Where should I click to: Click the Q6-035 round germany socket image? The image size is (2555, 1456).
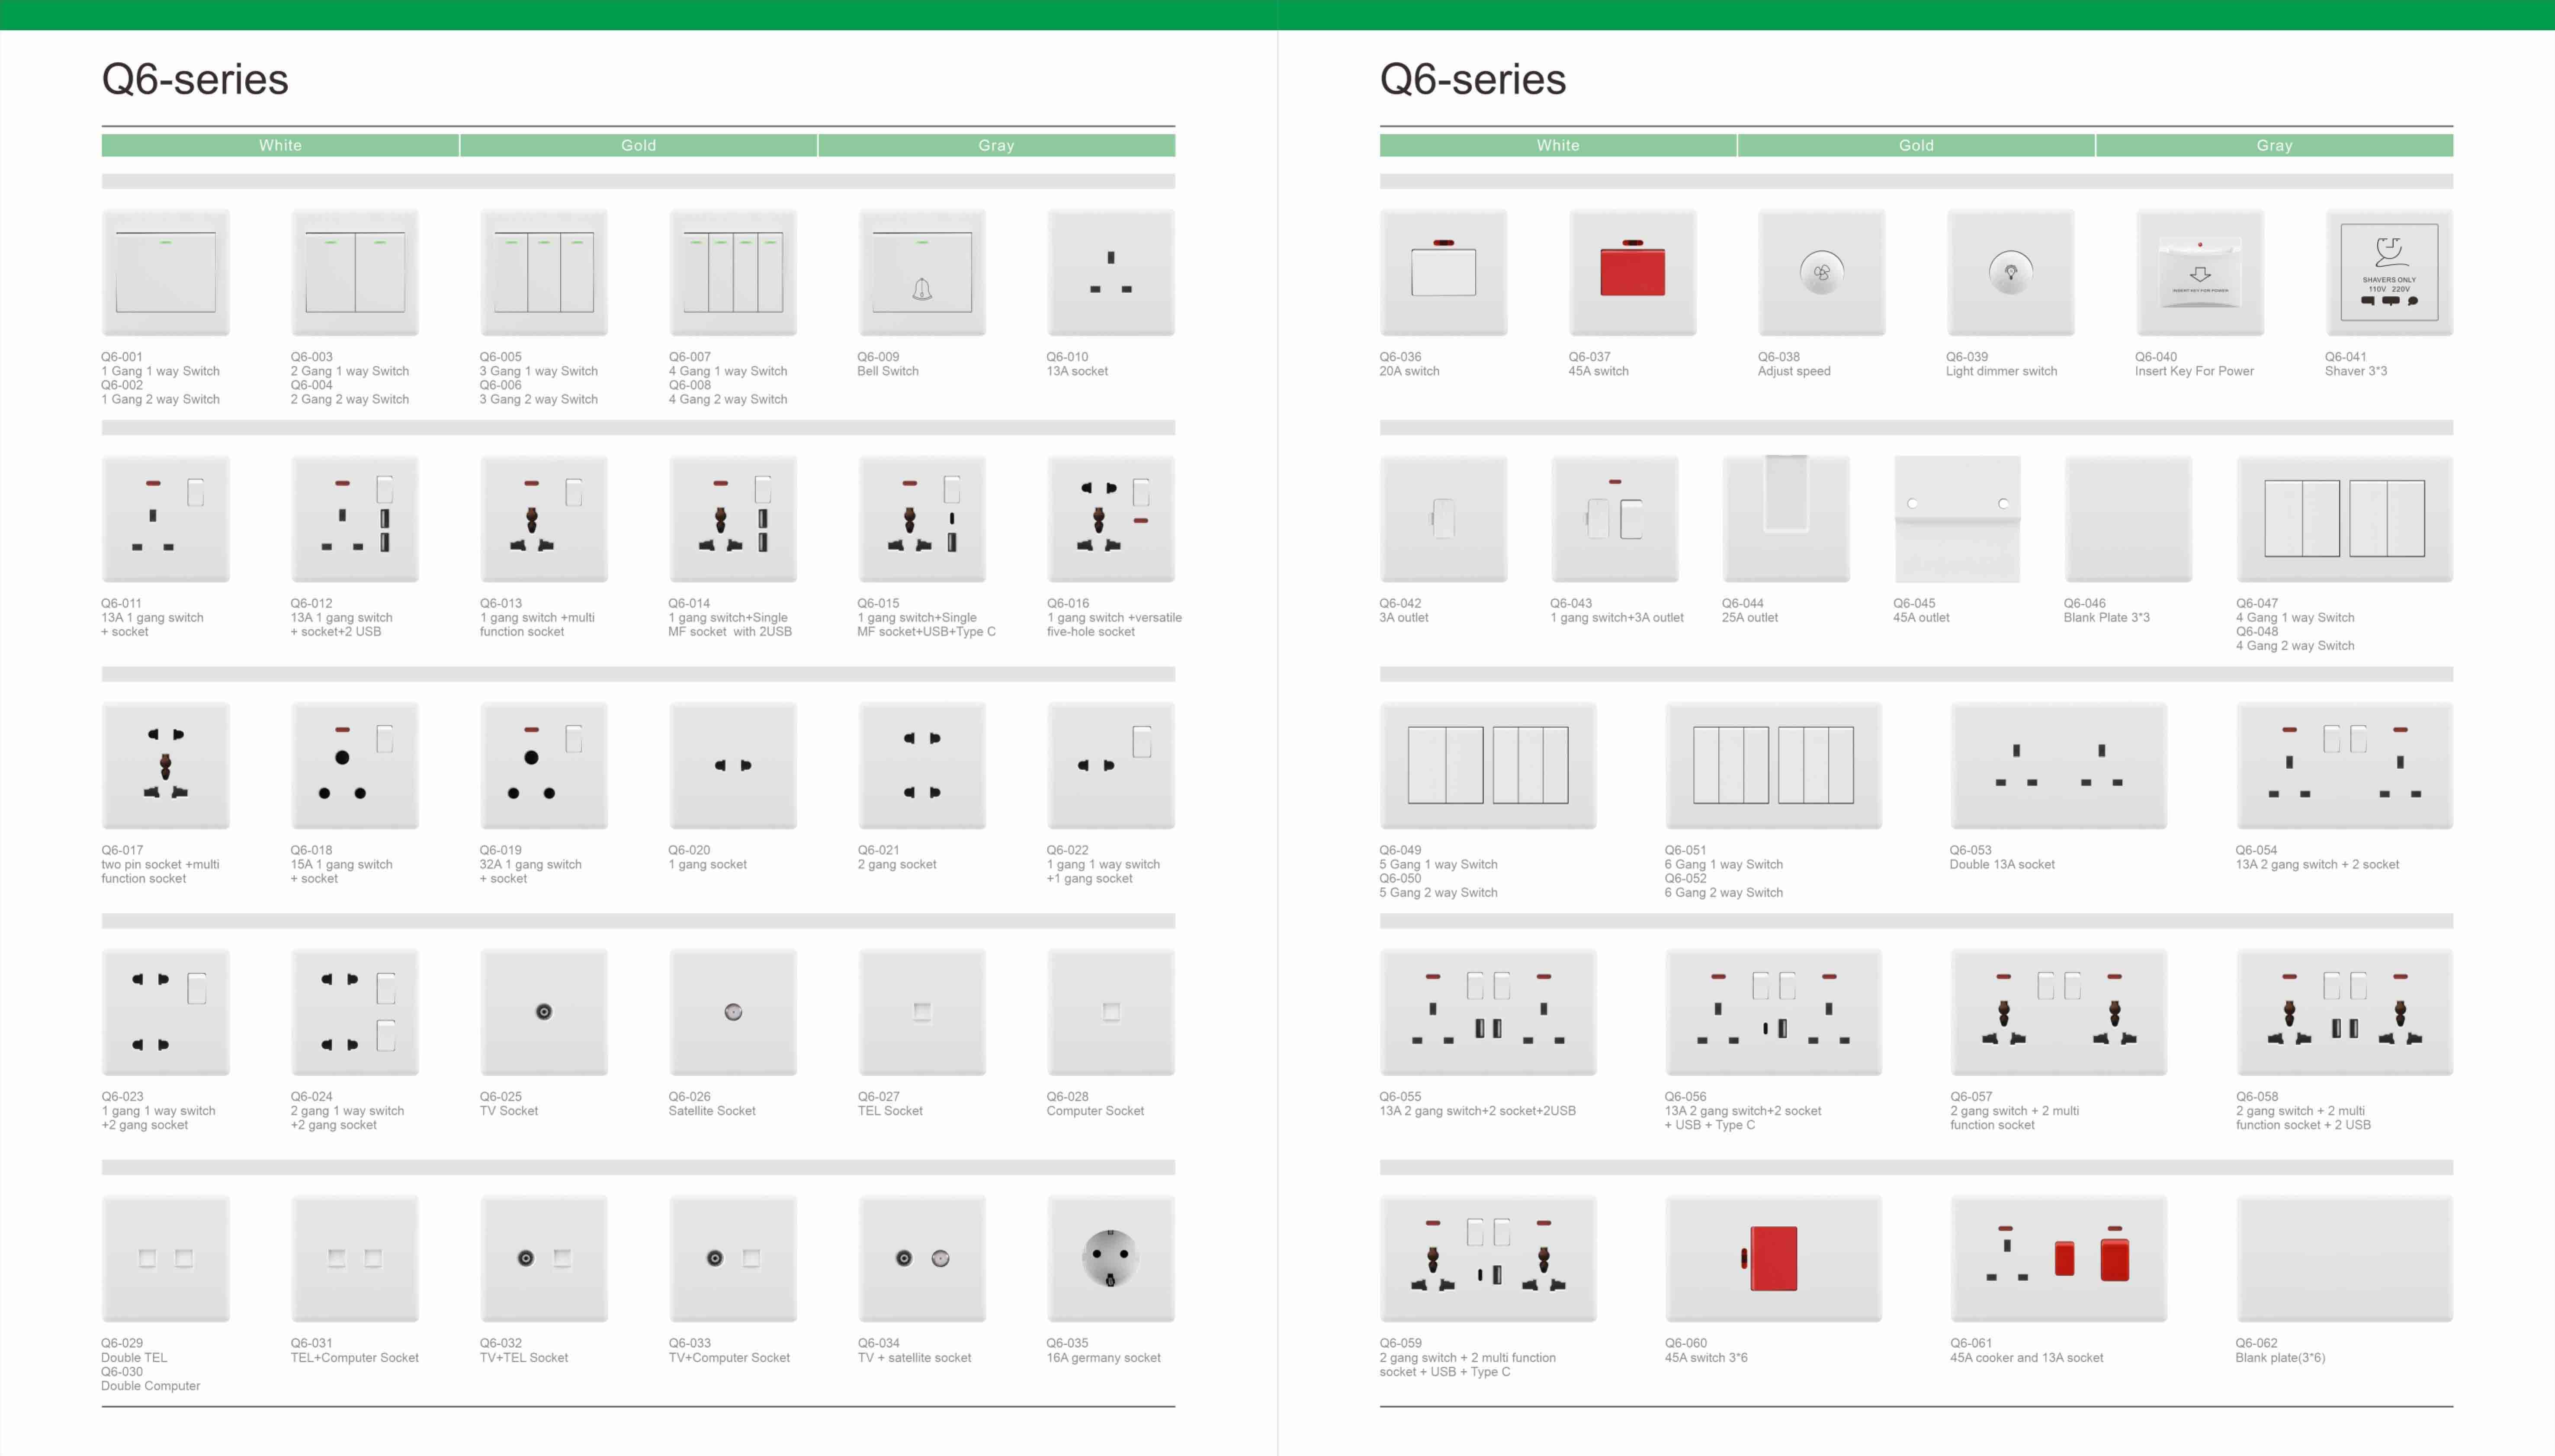[x=1111, y=1259]
